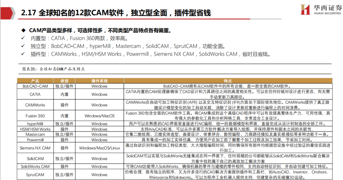Click 插件 type cell in Powermill row

64,140
